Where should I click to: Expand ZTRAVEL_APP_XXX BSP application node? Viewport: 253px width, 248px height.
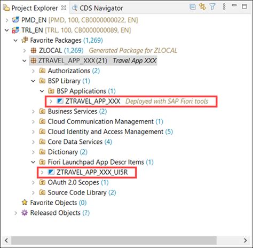click(51, 102)
